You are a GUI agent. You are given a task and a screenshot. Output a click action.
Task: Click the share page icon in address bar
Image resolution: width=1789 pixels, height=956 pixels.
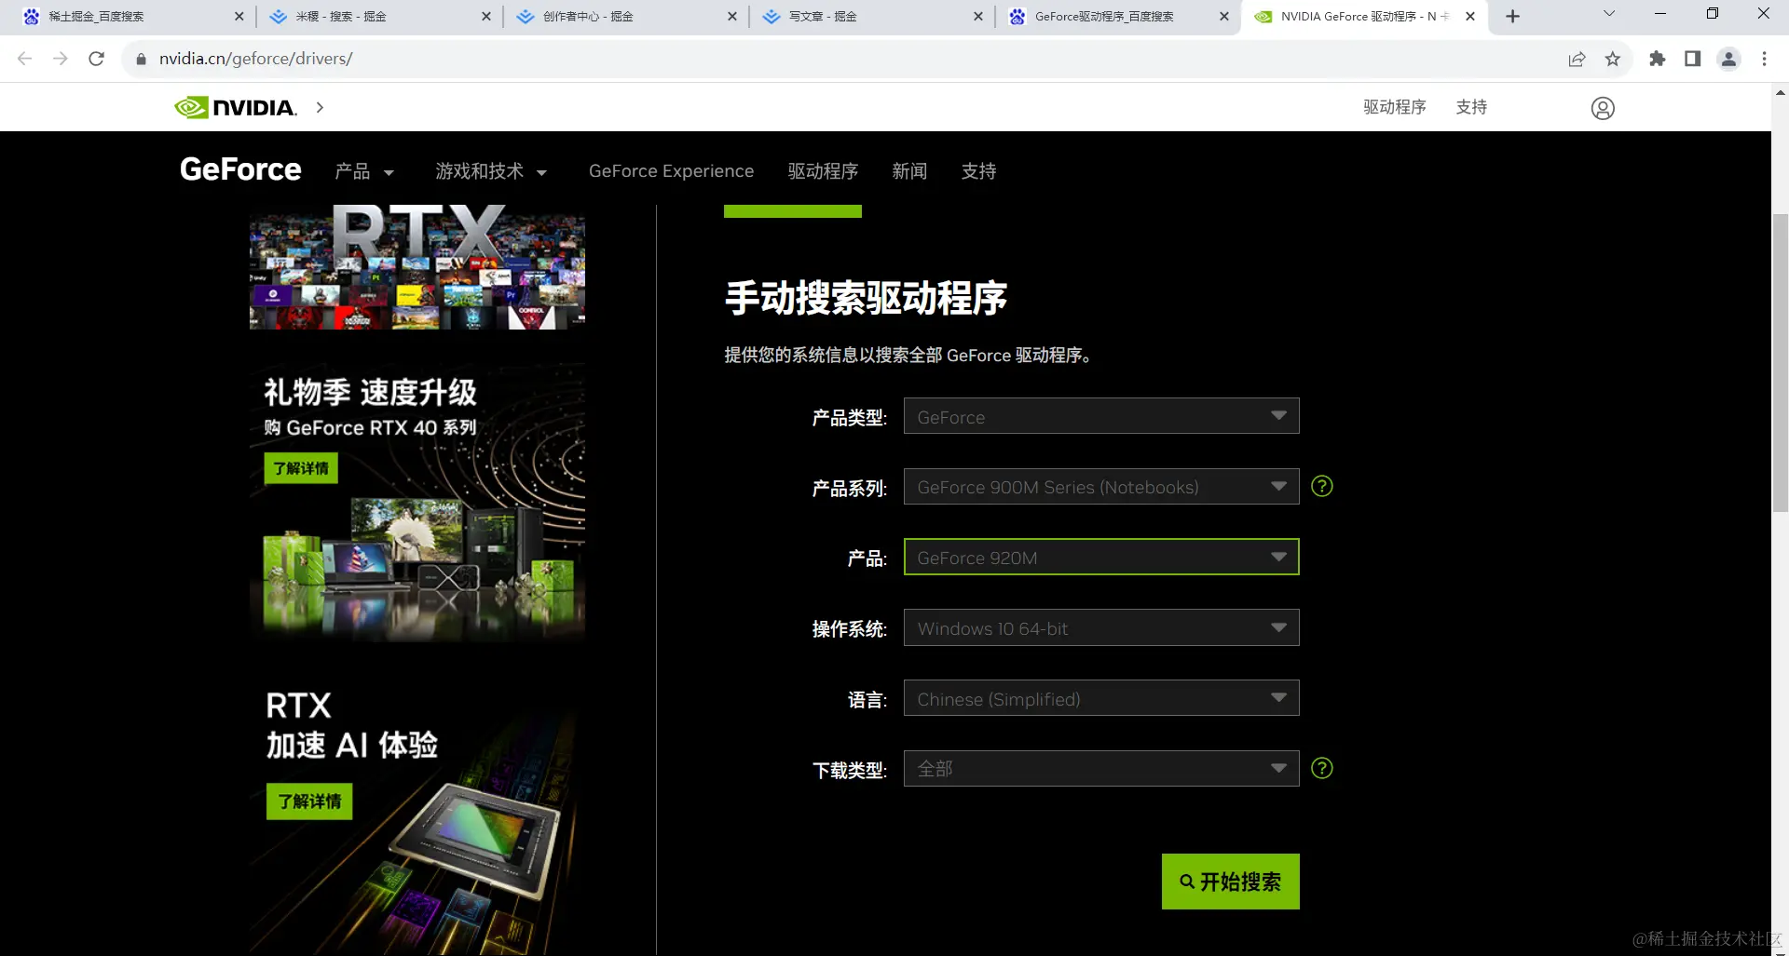pyautogui.click(x=1577, y=59)
